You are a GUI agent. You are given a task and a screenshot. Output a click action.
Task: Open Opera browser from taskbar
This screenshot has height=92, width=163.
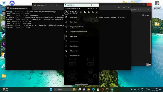[103, 89]
